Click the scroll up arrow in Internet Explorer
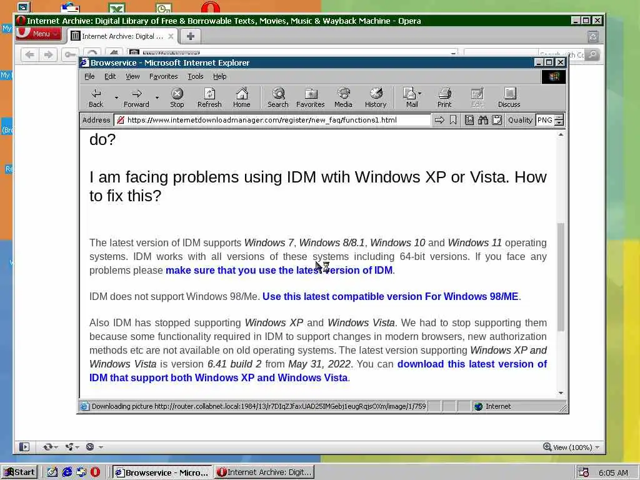This screenshot has height=480, width=640. pos(561,135)
